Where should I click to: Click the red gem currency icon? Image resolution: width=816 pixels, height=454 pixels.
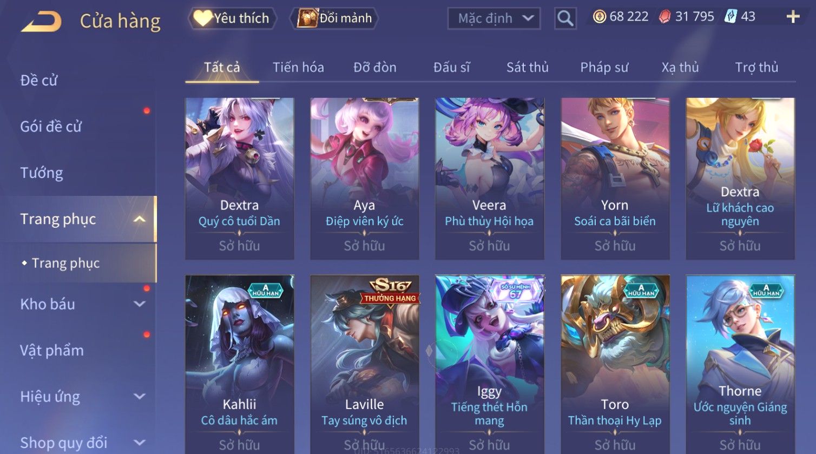(x=664, y=17)
